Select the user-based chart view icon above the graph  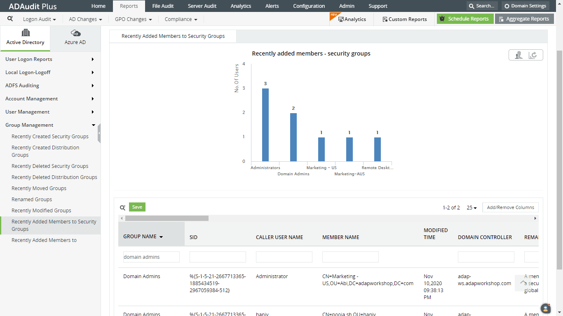click(518, 55)
